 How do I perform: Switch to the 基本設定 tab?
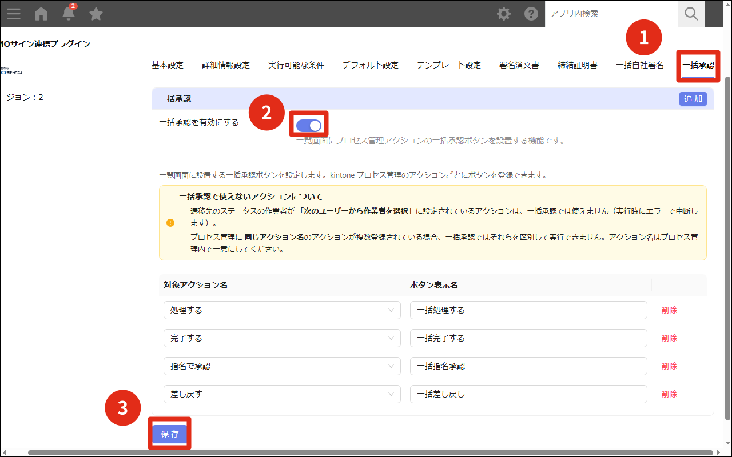pos(168,65)
